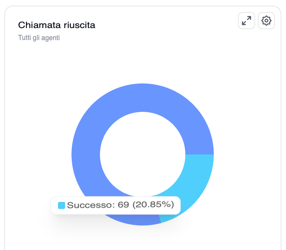Image resolution: width=286 pixels, height=250 pixels.
Task: Open the chart settings gear
Action: (266, 21)
